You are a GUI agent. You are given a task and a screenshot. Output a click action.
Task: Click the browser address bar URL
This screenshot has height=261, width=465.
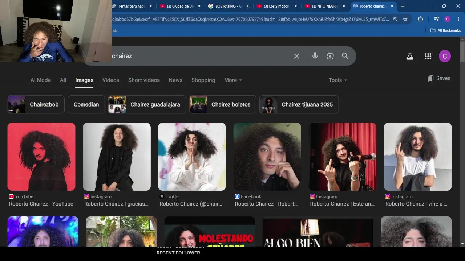251,19
